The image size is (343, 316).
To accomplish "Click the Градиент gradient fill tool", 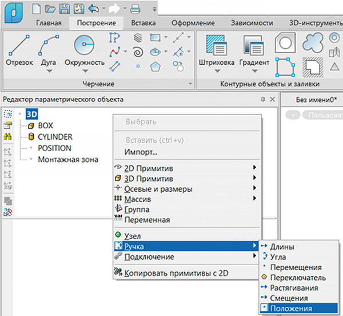I will [254, 50].
